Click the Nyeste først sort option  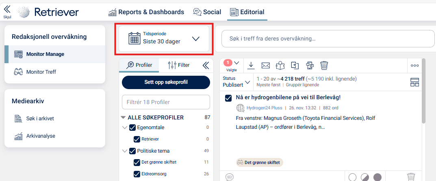(x=268, y=85)
